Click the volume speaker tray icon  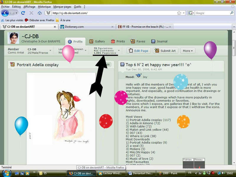(x=224, y=173)
